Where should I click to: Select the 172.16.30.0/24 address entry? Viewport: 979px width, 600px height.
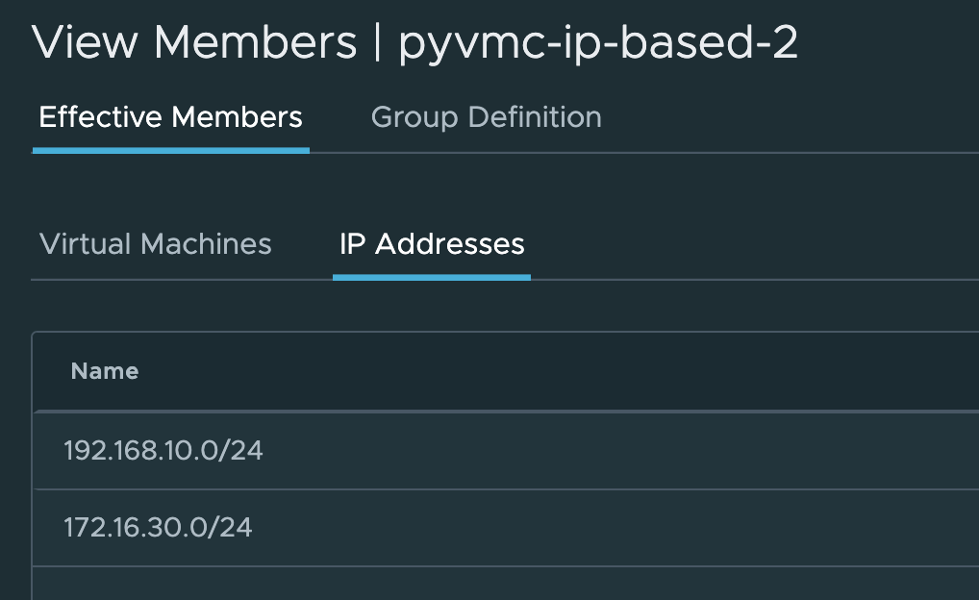pos(159,527)
